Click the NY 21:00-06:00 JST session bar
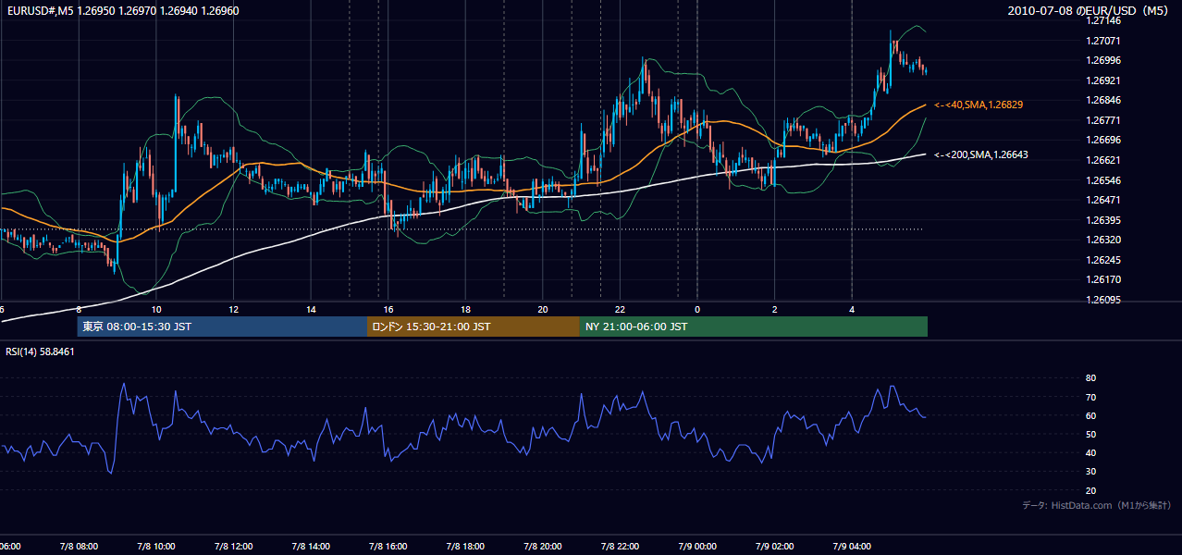1182x555 pixels. tap(754, 327)
